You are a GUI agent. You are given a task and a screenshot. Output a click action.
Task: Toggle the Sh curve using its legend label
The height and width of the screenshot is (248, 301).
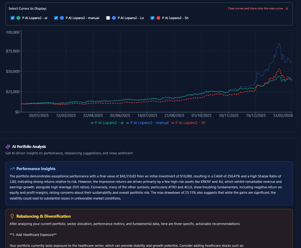188,122
